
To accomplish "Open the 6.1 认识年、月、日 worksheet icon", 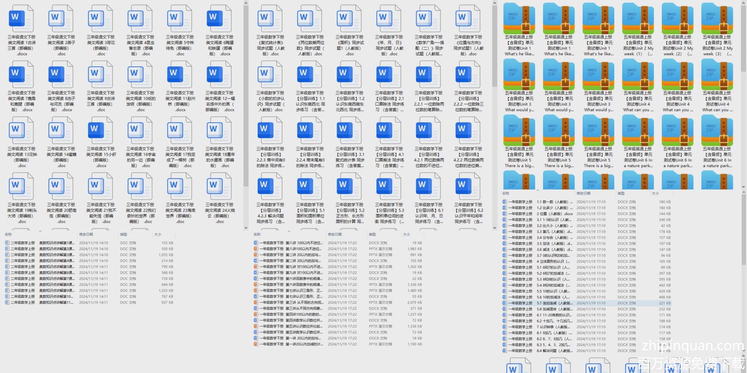I will pyautogui.click(x=428, y=186).
